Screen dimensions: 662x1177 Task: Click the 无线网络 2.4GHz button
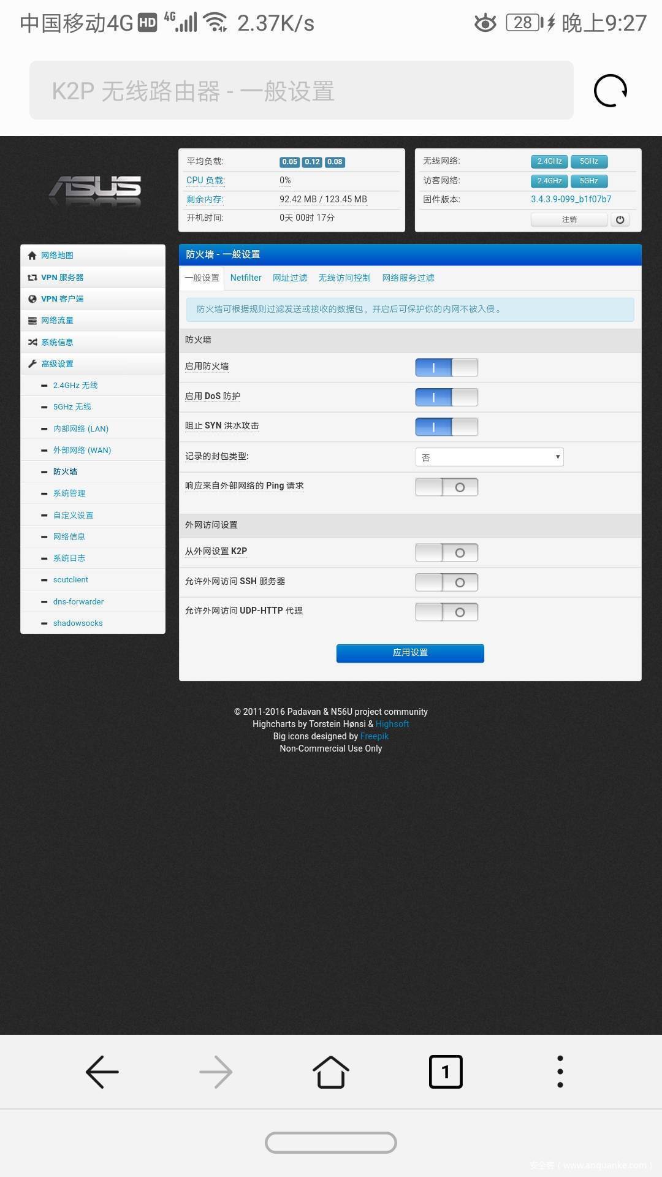point(549,162)
